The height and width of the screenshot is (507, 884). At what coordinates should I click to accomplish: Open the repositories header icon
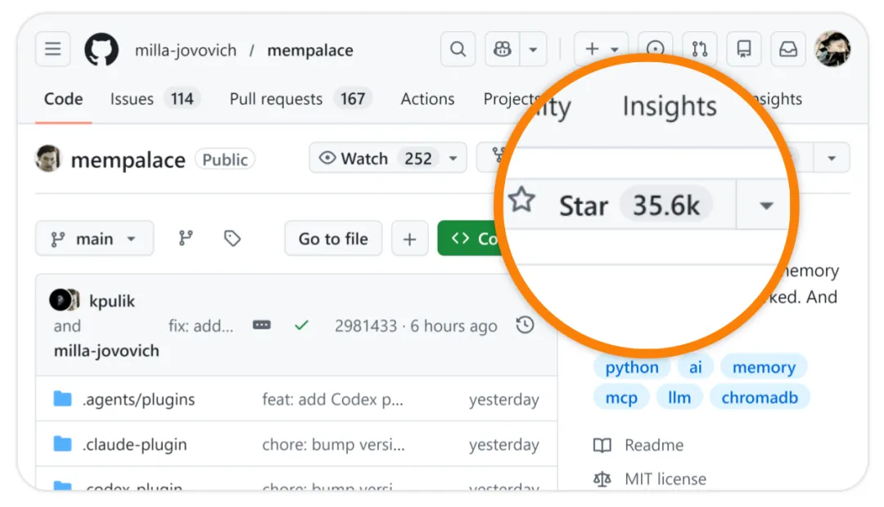pyautogui.click(x=744, y=49)
